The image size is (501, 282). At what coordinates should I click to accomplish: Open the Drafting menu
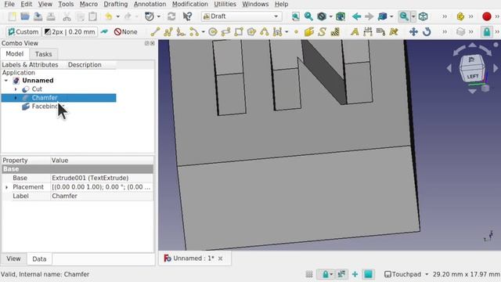116,4
